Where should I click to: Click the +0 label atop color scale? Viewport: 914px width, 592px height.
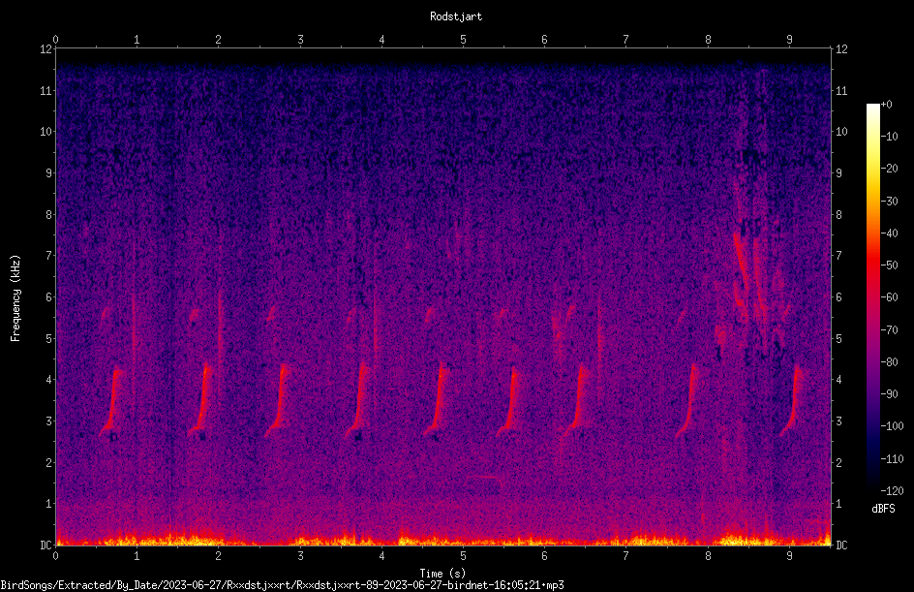pyautogui.click(x=886, y=105)
